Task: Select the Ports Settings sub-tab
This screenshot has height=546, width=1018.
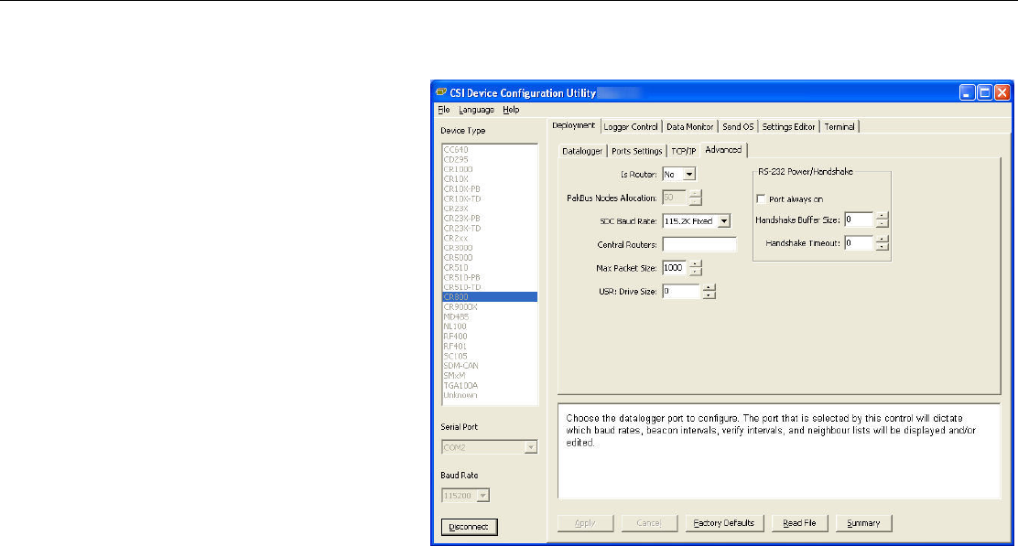Action: (637, 151)
